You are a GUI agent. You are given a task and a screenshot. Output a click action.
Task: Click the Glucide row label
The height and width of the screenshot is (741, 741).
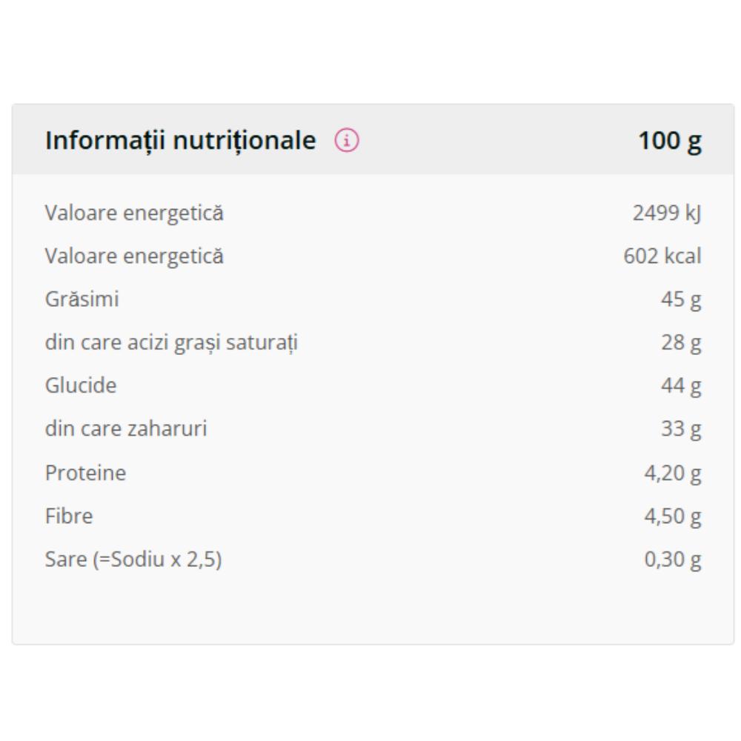[x=81, y=385]
